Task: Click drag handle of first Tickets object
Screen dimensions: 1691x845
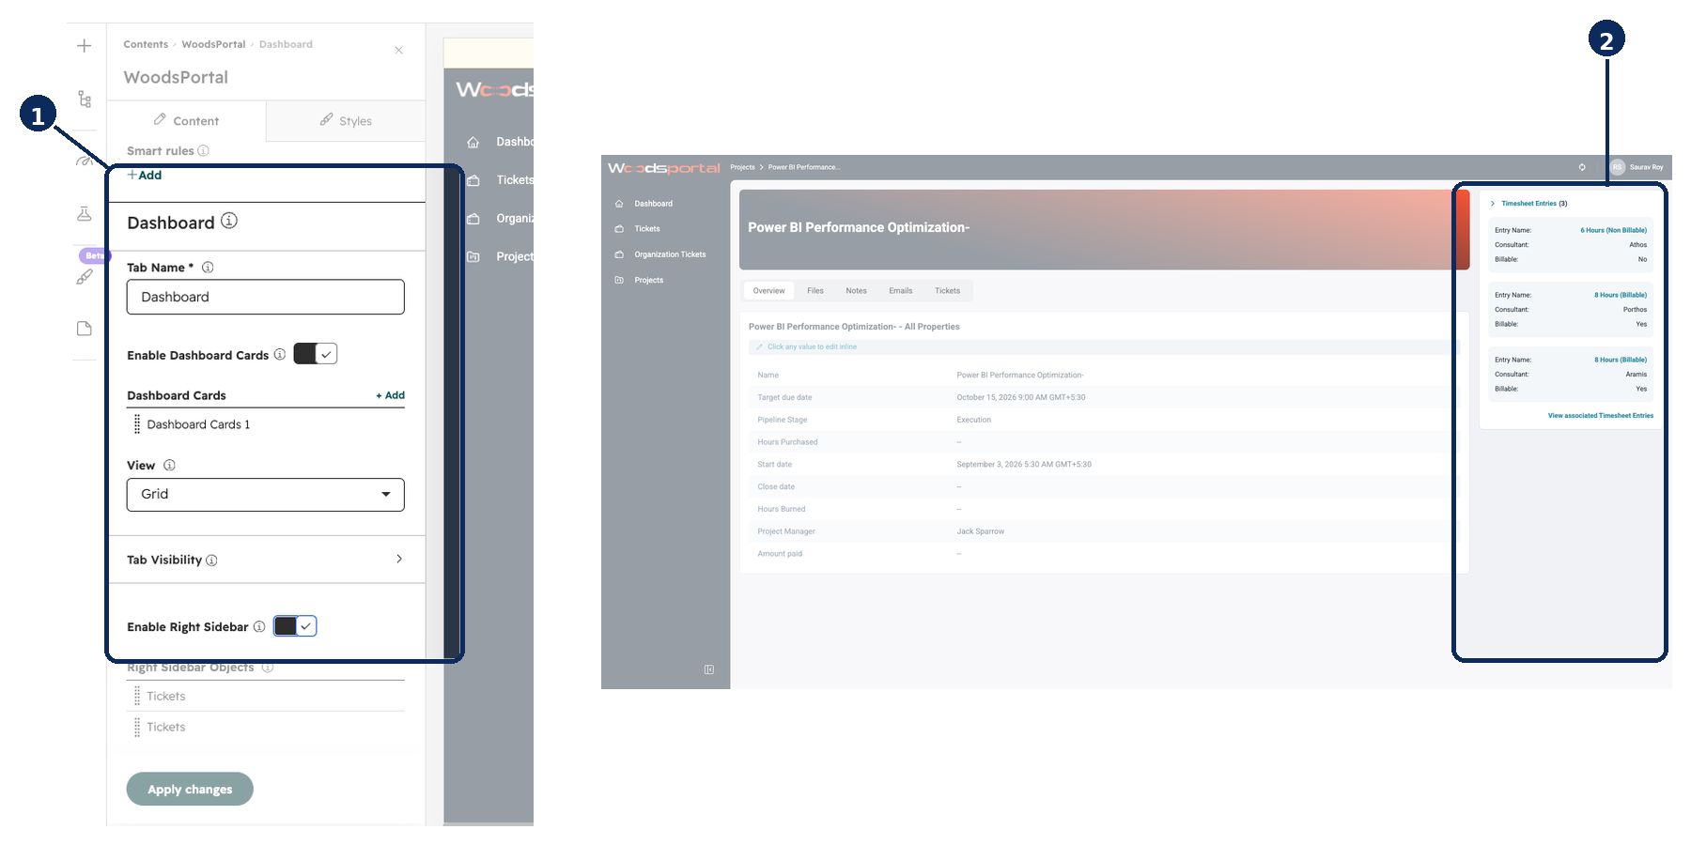Action: 137,696
